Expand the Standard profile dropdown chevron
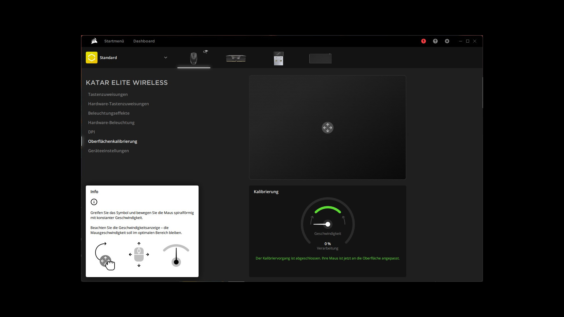 click(x=166, y=58)
